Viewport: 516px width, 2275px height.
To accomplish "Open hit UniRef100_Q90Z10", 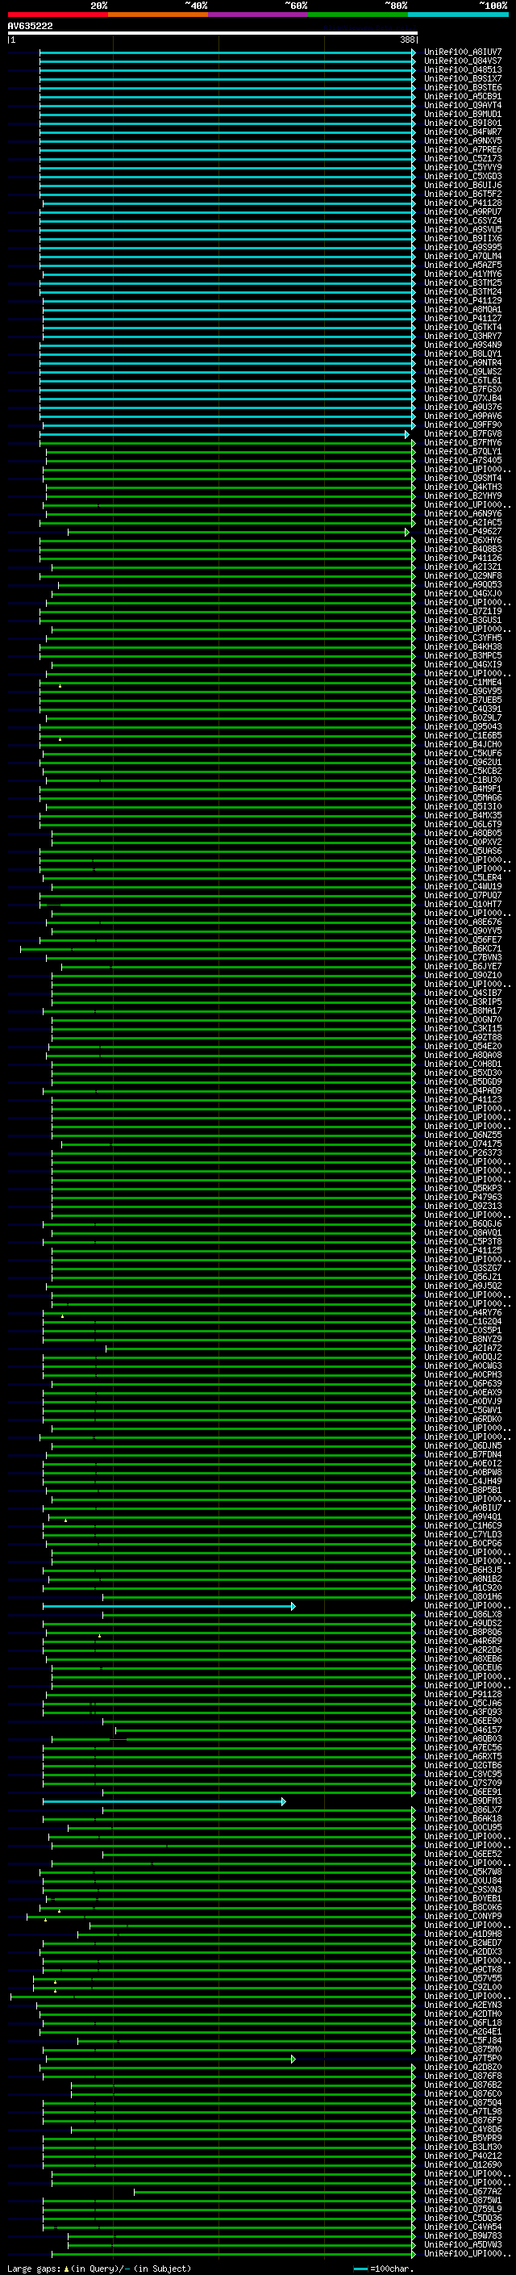I will (462, 975).
